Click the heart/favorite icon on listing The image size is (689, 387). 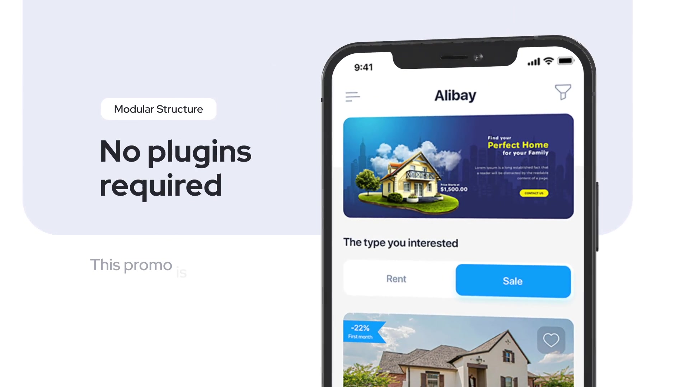click(x=550, y=339)
